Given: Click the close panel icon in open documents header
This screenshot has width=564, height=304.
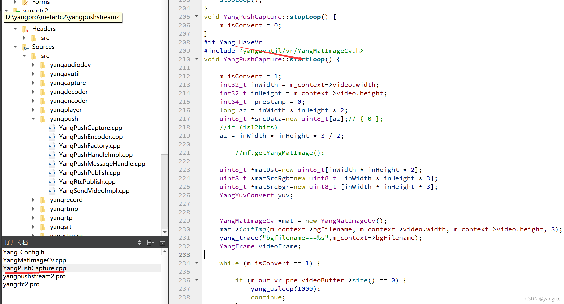Looking at the screenshot, I should (162, 243).
